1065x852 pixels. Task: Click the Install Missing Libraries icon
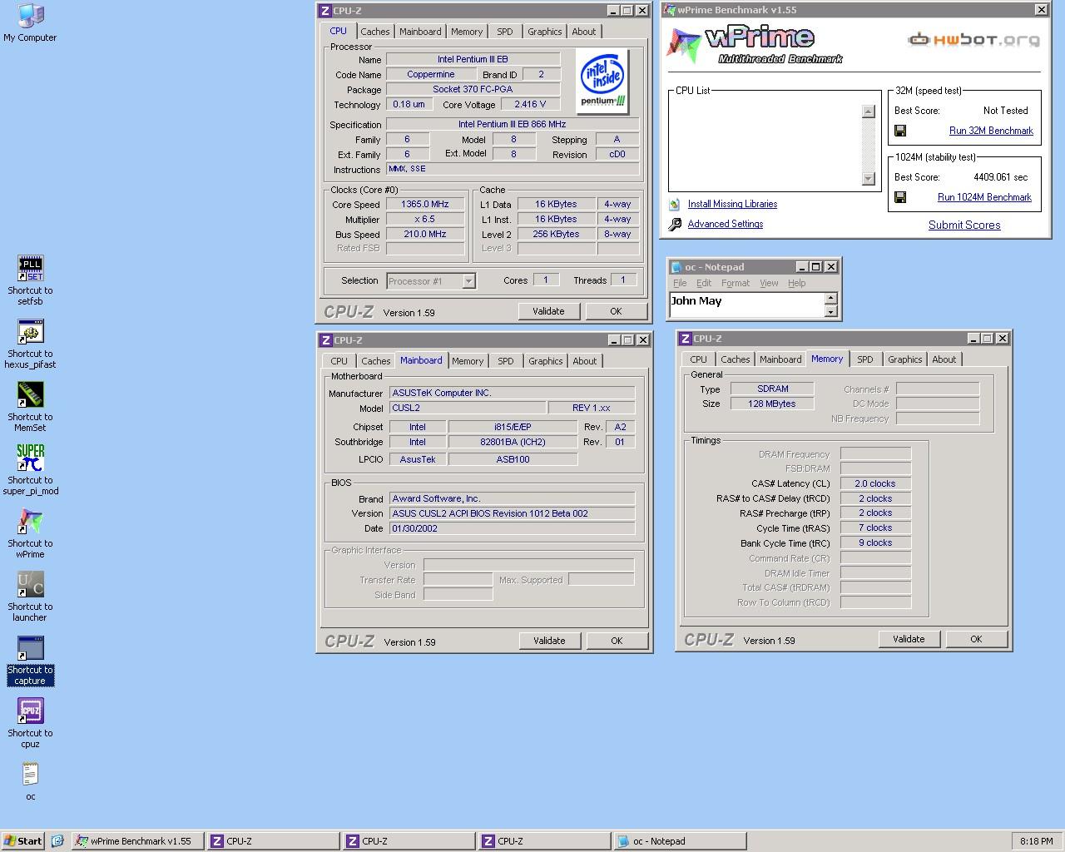pos(674,204)
